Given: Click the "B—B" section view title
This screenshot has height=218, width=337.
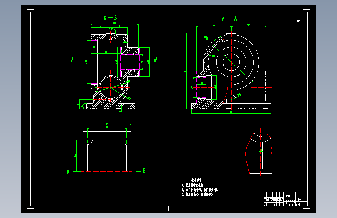Looking at the screenshot, I should point(110,18).
